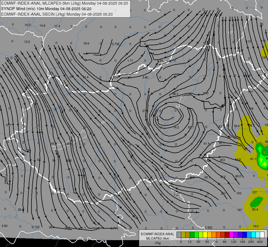
Task: Click the map value '182'
Action: [x=239, y=193]
